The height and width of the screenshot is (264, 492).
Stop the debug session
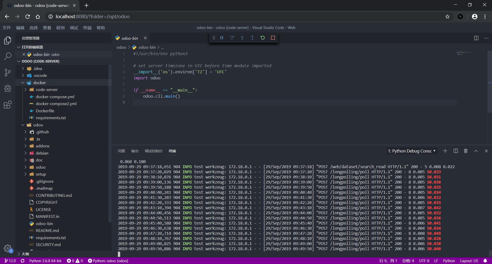(x=273, y=38)
